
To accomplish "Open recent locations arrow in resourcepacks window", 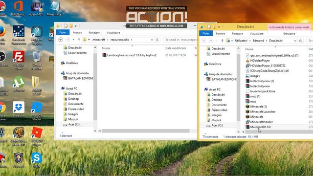I will 73,40.
